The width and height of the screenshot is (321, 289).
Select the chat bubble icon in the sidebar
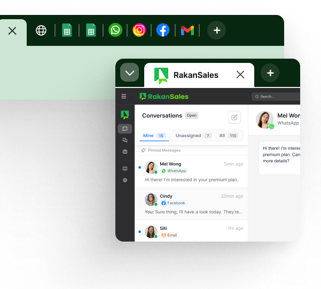click(125, 129)
